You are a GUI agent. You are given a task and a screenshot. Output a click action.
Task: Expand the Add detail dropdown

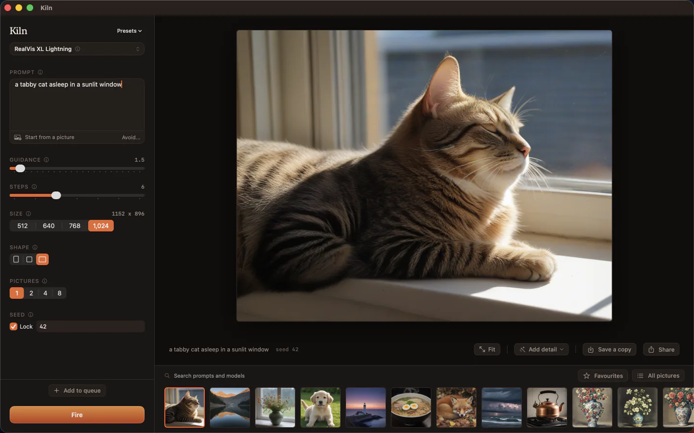coord(541,349)
